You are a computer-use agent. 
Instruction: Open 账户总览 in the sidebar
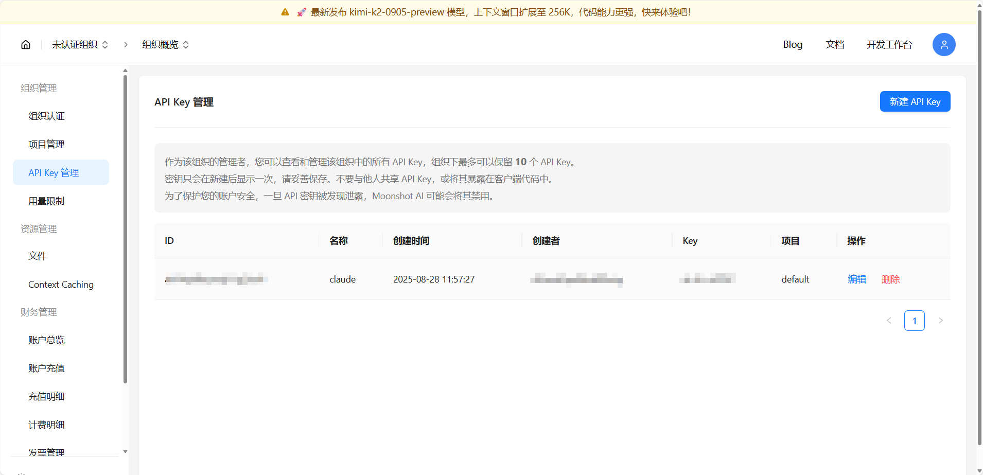coord(61,340)
